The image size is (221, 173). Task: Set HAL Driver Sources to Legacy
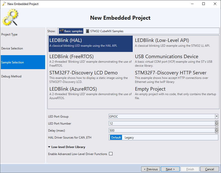(x=129, y=138)
